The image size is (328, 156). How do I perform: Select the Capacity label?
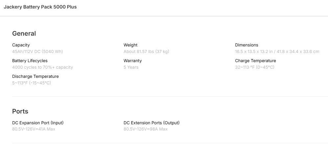point(21,45)
